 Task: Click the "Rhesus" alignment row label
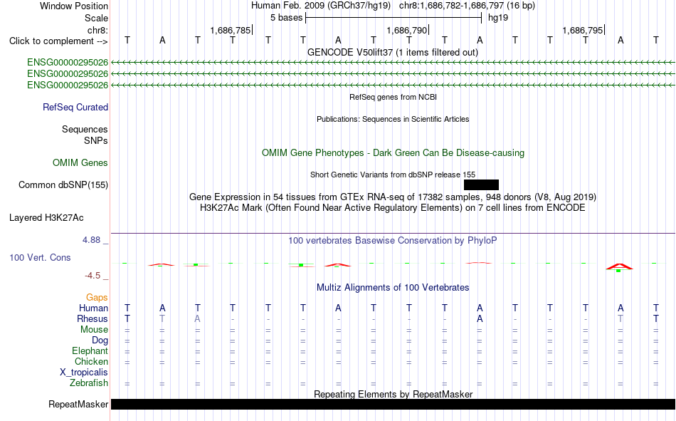coord(93,318)
